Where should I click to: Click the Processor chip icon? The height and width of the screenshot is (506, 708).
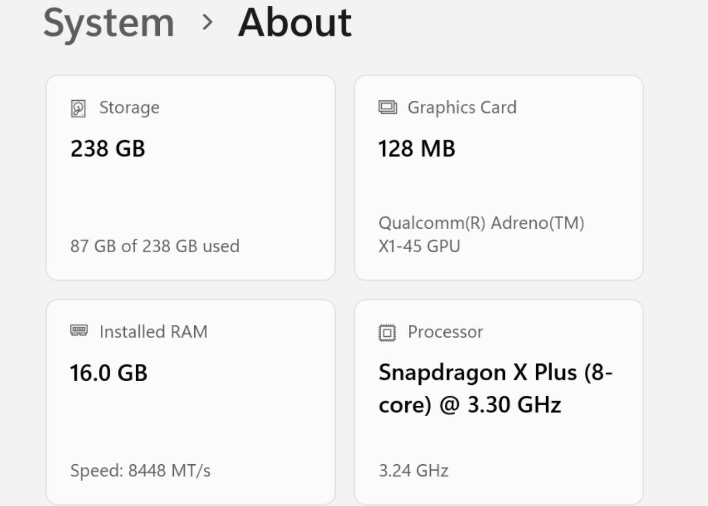coord(387,333)
